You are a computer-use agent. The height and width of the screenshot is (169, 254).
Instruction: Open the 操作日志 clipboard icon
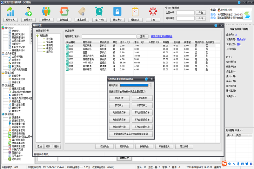click(135, 12)
